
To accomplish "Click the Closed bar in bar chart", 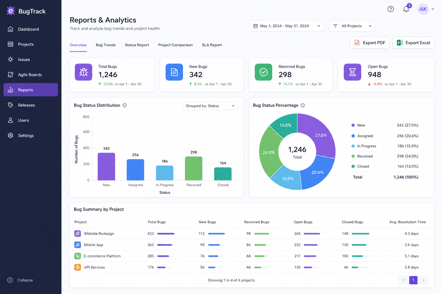I will pyautogui.click(x=223, y=174).
